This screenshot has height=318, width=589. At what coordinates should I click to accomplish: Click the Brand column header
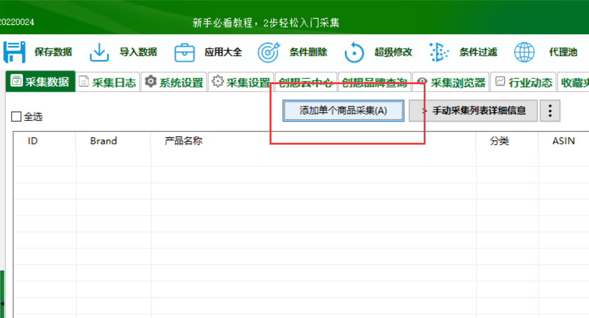tap(104, 141)
